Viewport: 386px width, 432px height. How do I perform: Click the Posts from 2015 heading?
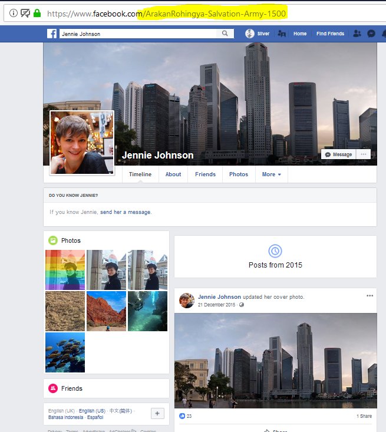pos(275,265)
